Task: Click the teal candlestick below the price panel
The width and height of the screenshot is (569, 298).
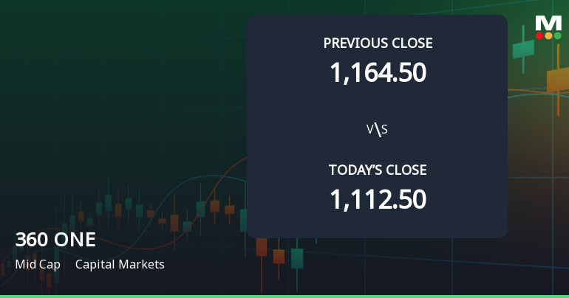Action: coord(297,258)
